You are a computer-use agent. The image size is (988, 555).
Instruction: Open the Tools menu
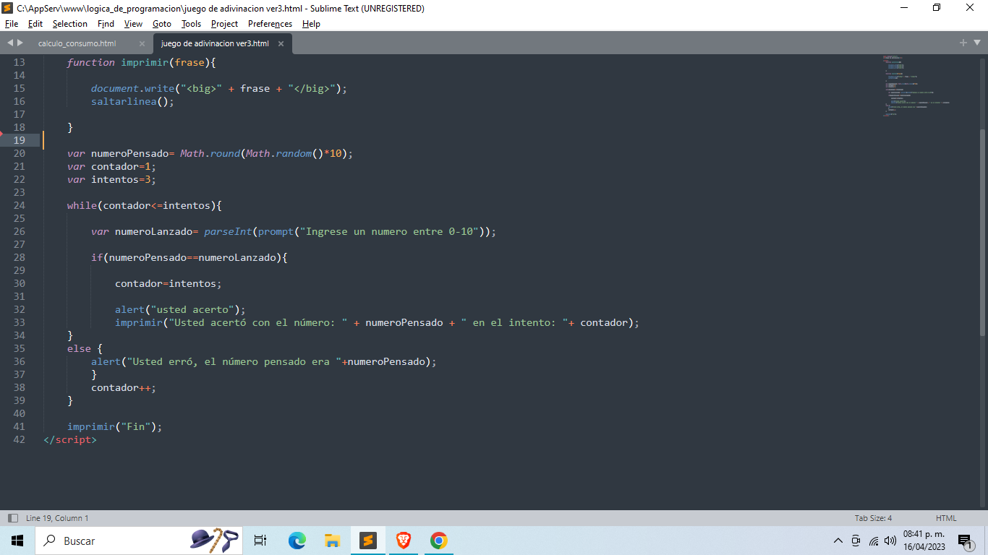[191, 24]
